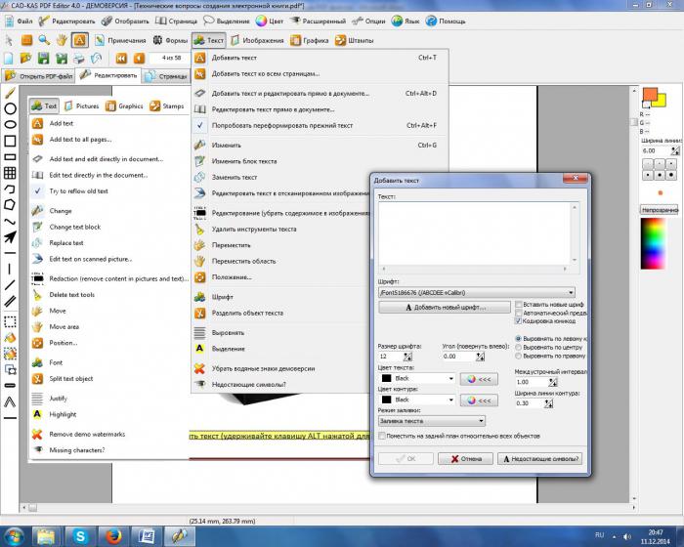Pick a color from the rainbow spectrum panel
The width and height of the screenshot is (684, 547).
click(653, 243)
